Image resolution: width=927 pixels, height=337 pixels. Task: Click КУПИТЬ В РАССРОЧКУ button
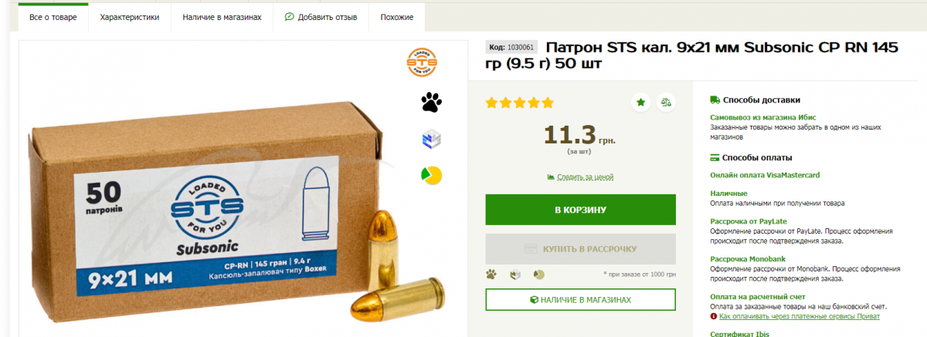pos(580,249)
